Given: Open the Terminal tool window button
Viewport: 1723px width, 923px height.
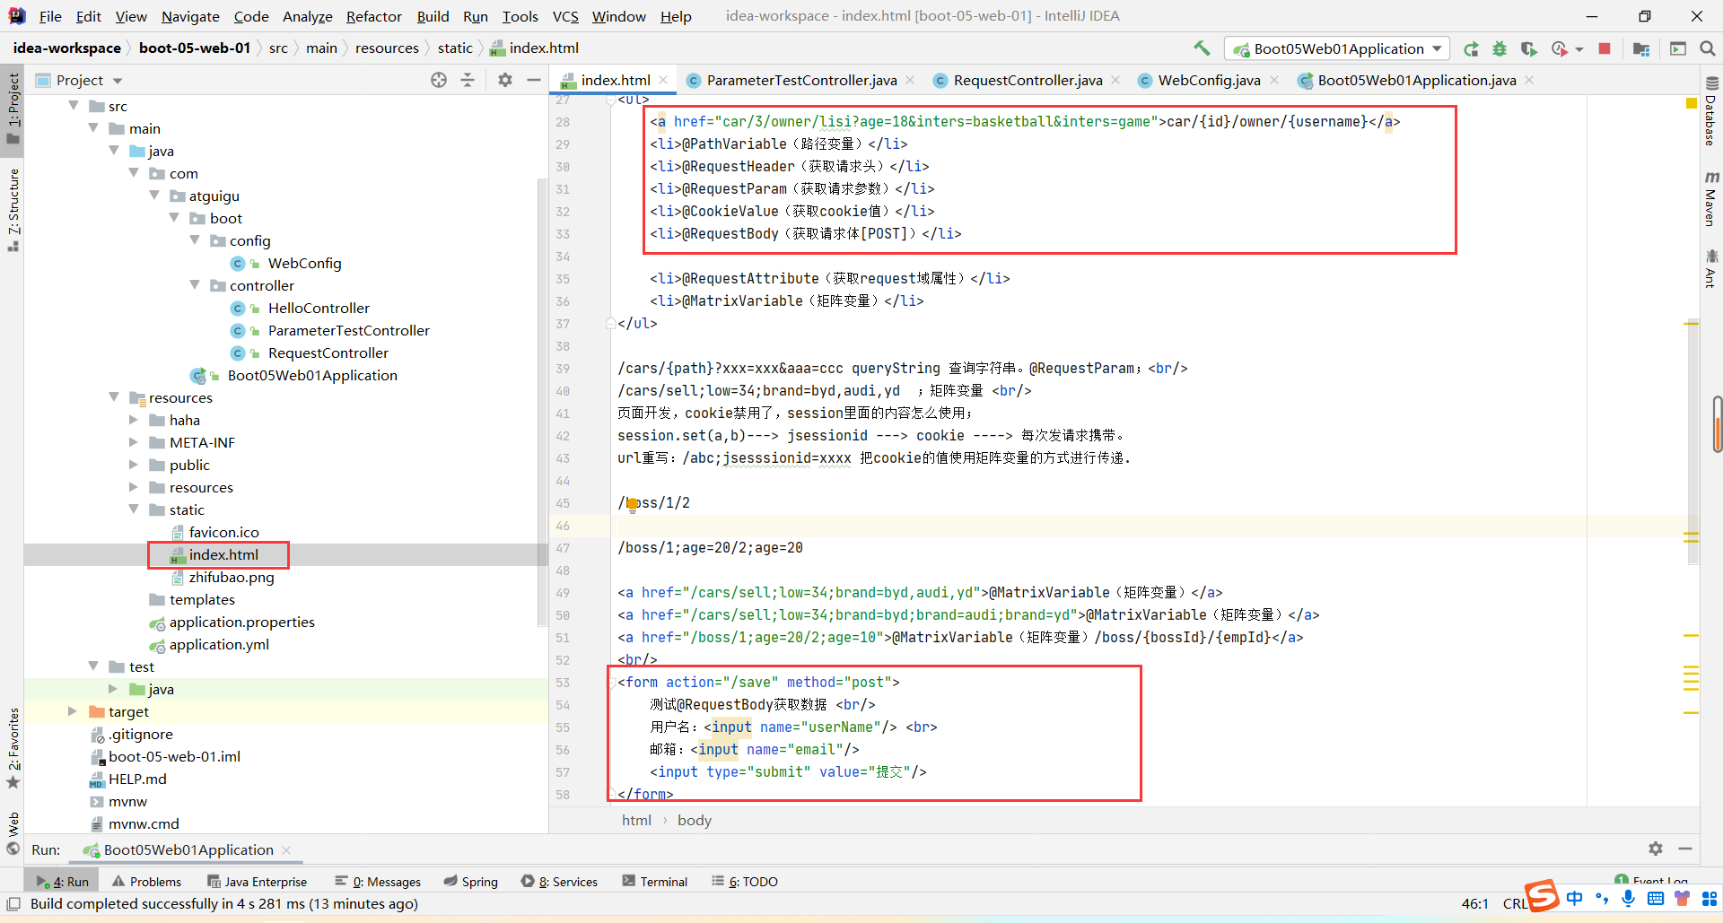Looking at the screenshot, I should tap(654, 882).
